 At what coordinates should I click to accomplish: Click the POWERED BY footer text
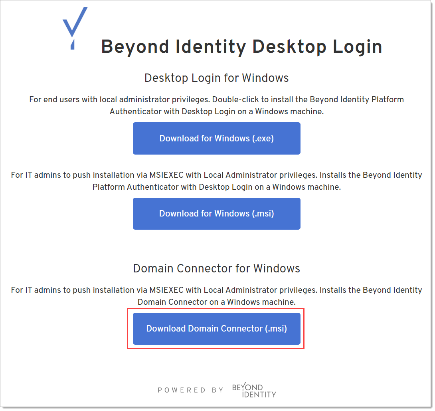click(x=190, y=390)
